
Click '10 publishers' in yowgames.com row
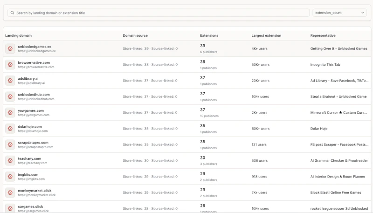pos(209,116)
